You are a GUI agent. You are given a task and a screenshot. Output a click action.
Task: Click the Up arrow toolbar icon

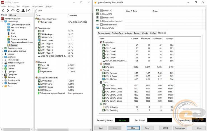[x=13, y=10]
